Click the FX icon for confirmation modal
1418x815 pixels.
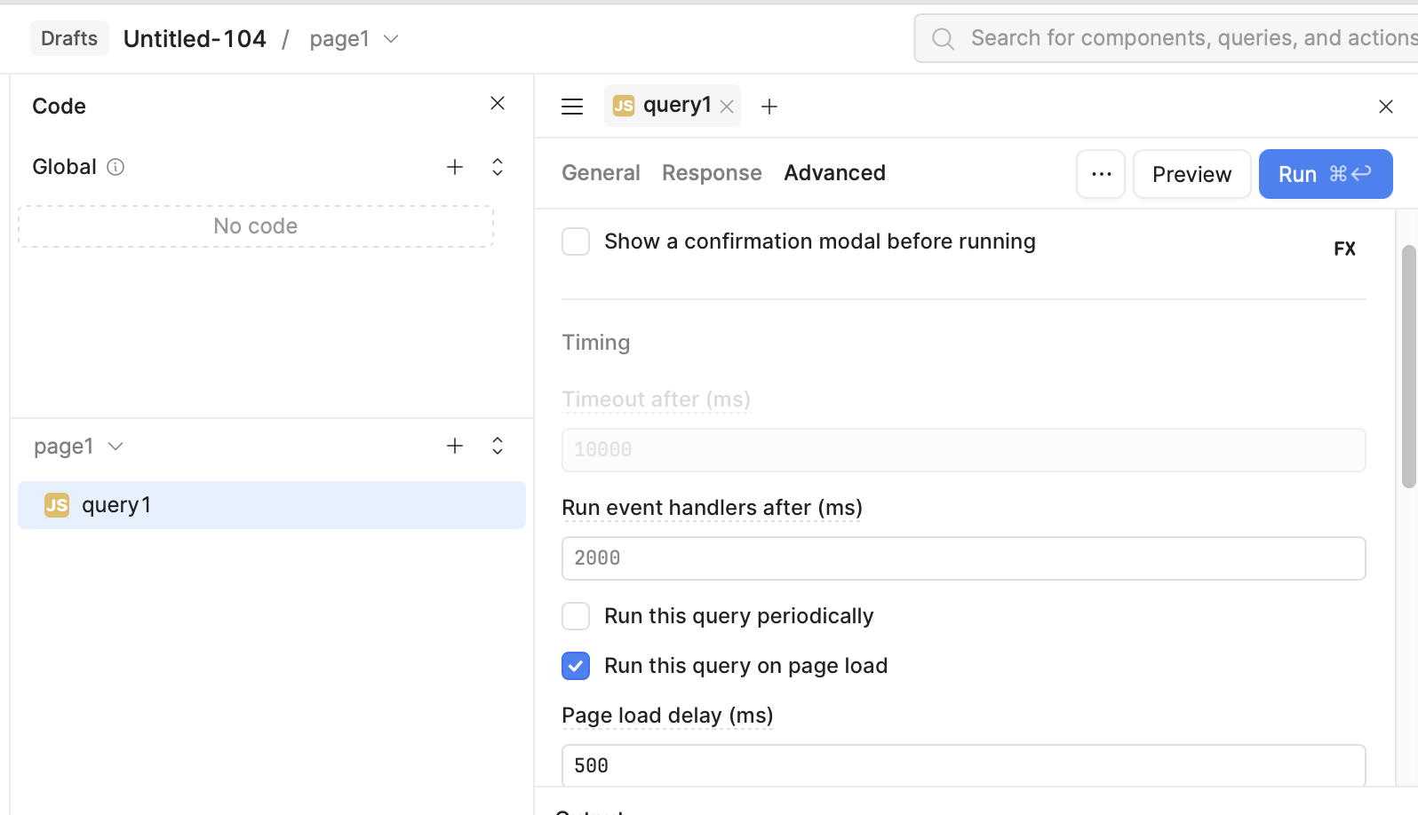[1344, 249]
